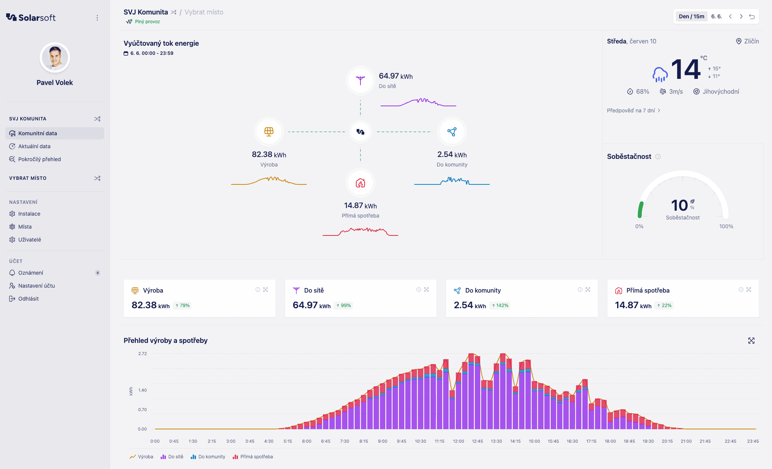Click the calendar date range 6. 6. 00:00 - 23:59
The height and width of the screenshot is (469, 772).
[148, 53]
